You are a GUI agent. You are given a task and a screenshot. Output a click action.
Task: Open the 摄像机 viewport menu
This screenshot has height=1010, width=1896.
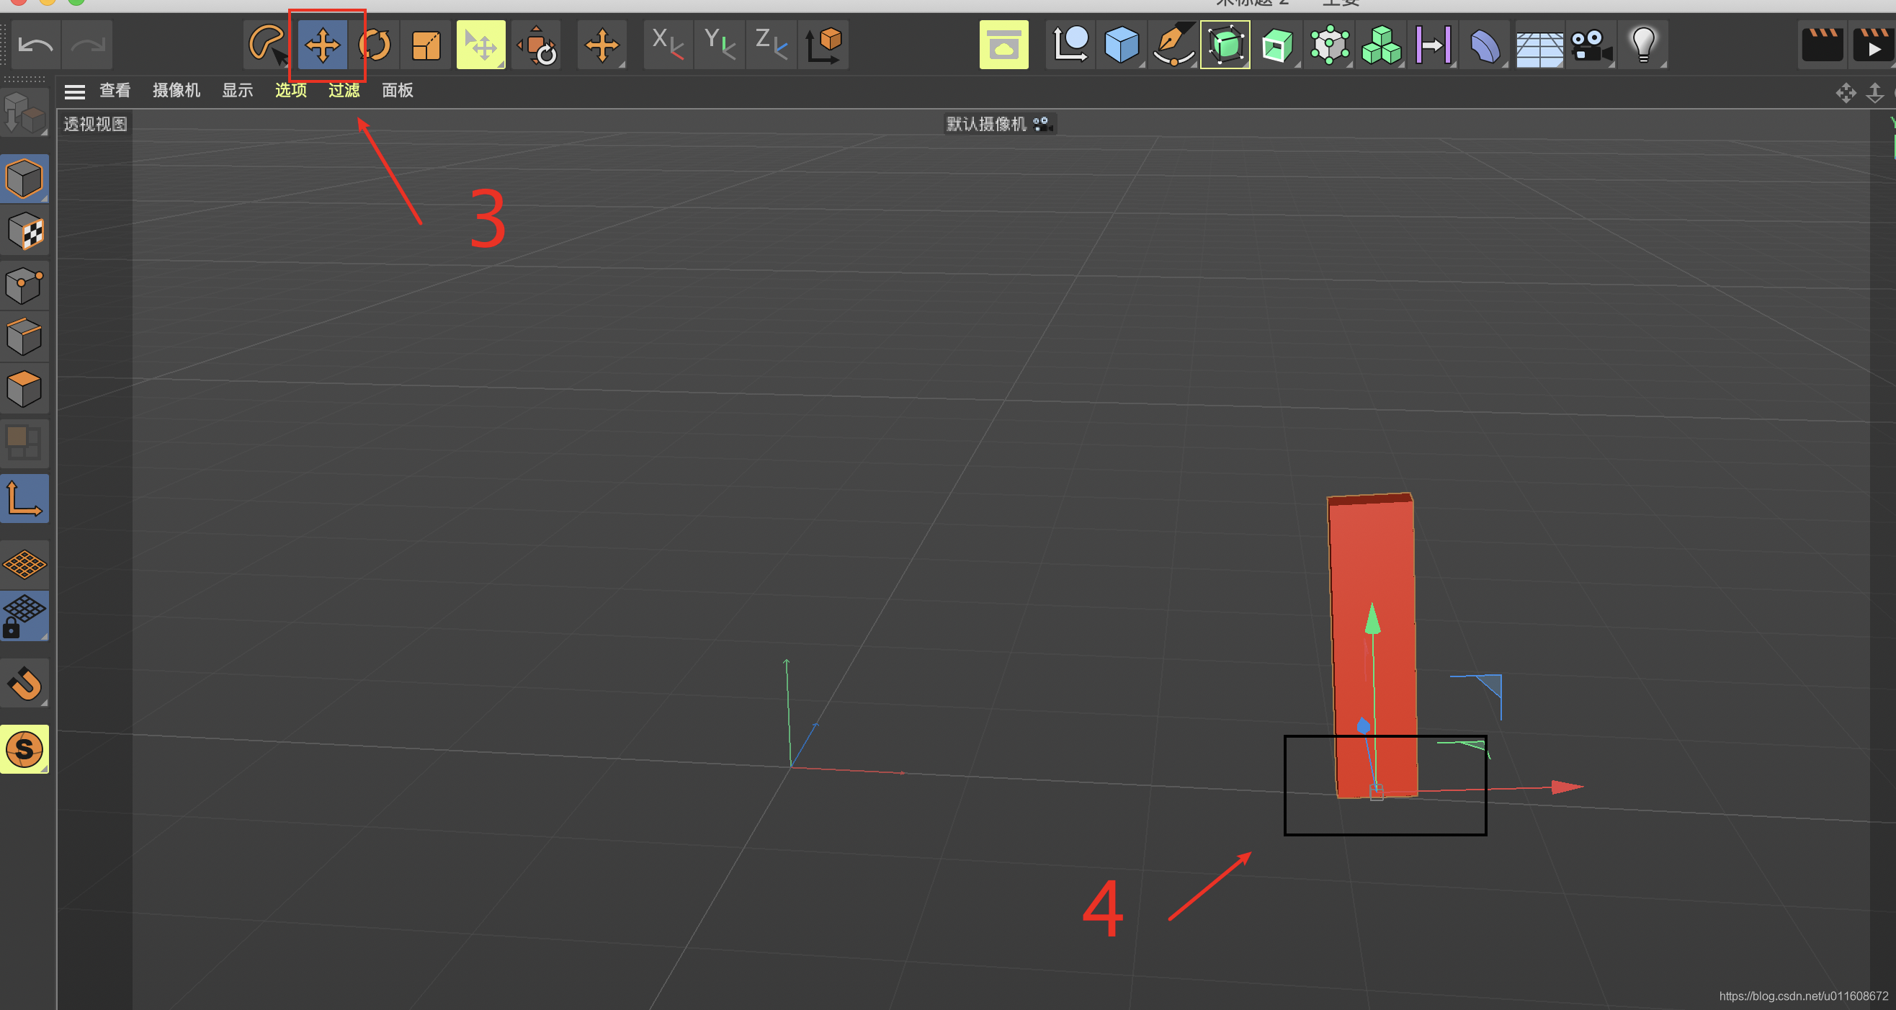pyautogui.click(x=176, y=91)
